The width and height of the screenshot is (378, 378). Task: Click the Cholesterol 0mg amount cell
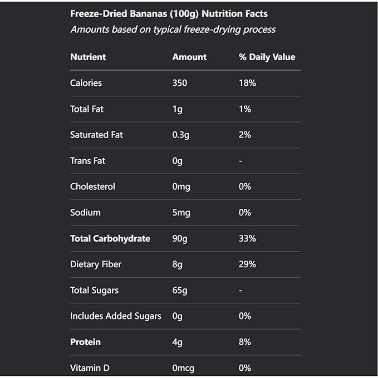[x=181, y=186]
